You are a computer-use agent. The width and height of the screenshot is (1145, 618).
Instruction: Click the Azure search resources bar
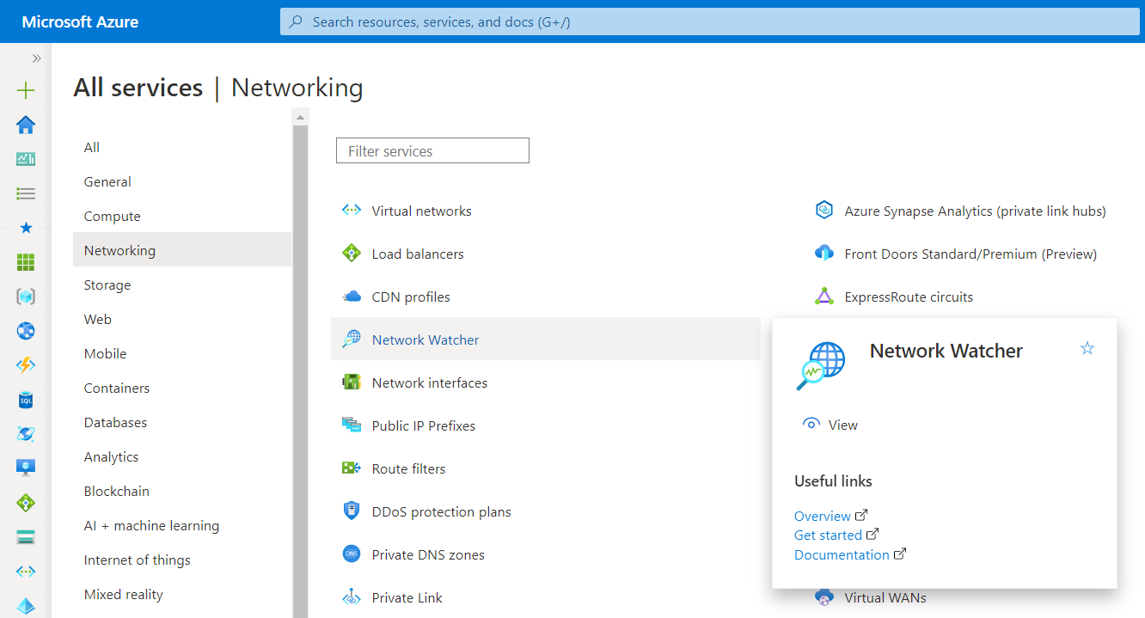tap(712, 21)
